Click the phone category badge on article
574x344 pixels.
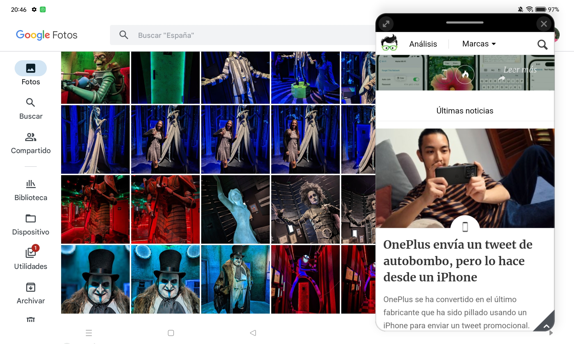tap(465, 227)
